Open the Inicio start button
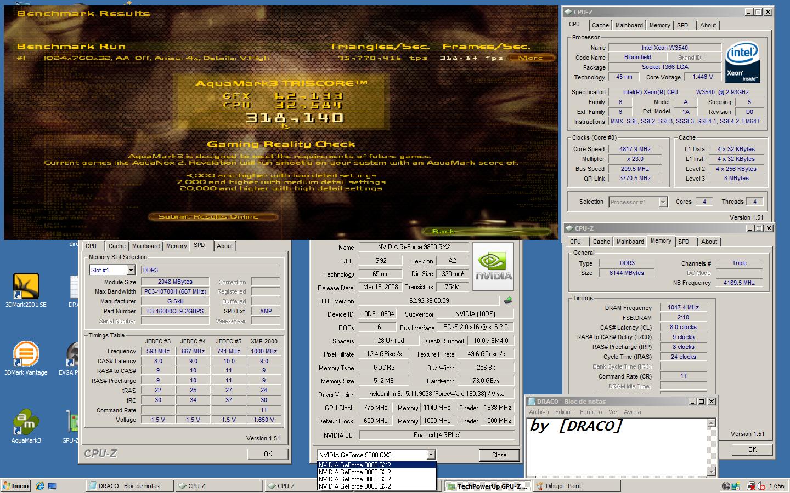790x493 pixels. (15, 485)
